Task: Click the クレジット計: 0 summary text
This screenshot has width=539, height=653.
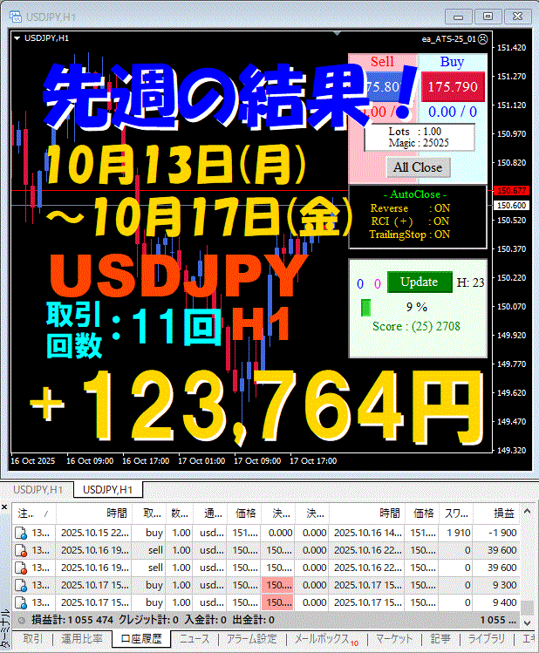Action: pyautogui.click(x=148, y=620)
